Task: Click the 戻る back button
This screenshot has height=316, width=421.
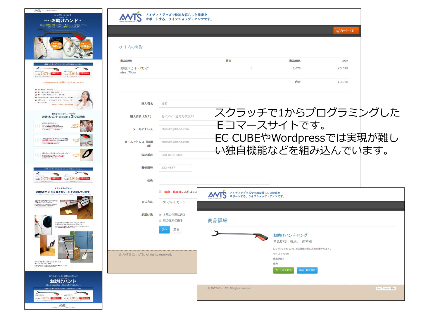Action: coord(176,229)
